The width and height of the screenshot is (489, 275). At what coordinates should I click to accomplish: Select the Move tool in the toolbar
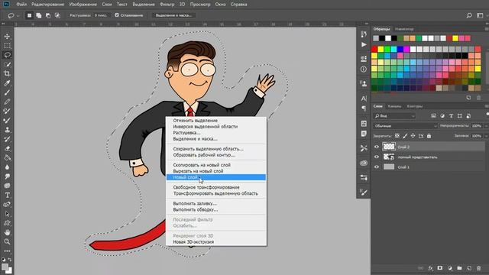[x=7, y=37]
